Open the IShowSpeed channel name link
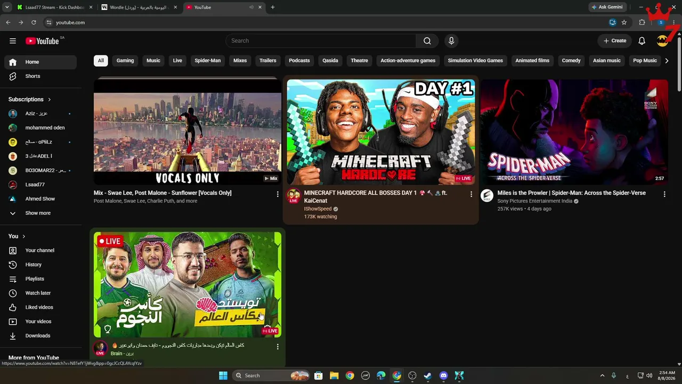This screenshot has width=682, height=384. [318, 209]
